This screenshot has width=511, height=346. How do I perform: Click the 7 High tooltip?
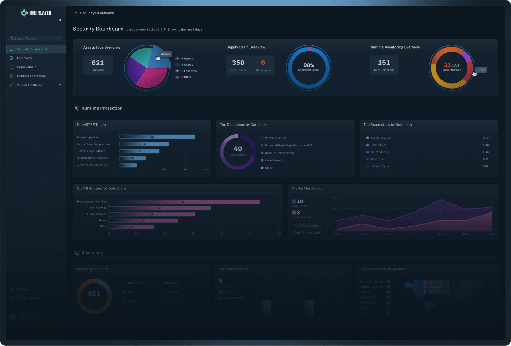[x=481, y=70]
